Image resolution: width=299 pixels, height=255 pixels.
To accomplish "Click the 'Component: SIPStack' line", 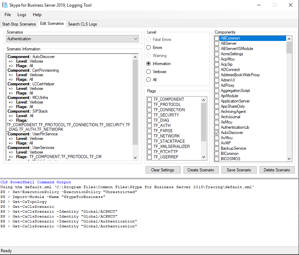I will click(28, 111).
